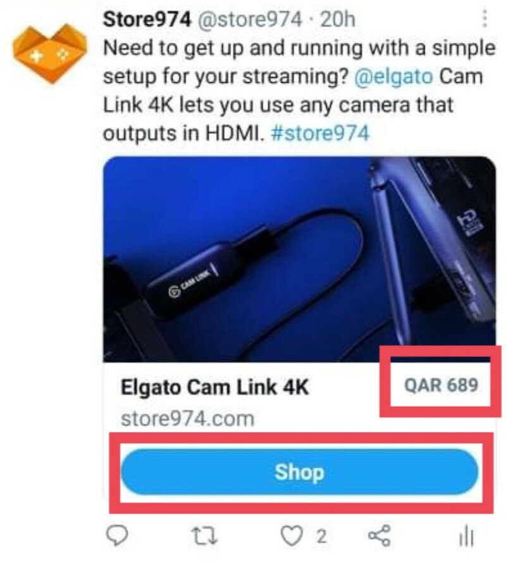Click the blue Shop button
The width and height of the screenshot is (508, 562).
pos(299,471)
